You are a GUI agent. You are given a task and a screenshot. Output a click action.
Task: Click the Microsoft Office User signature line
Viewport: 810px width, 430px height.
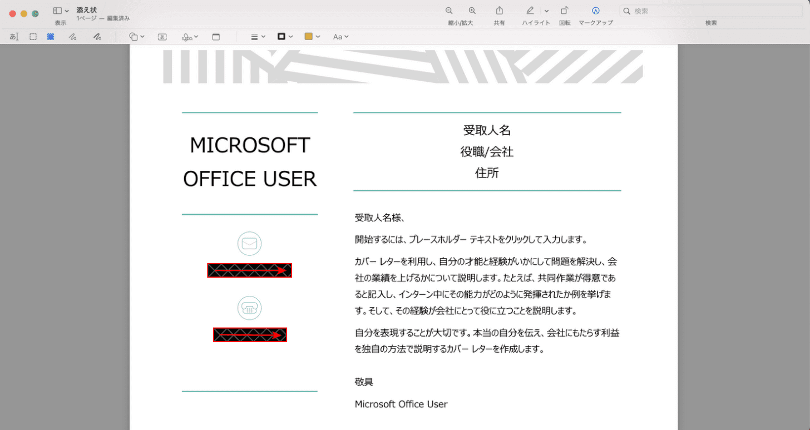pos(401,404)
